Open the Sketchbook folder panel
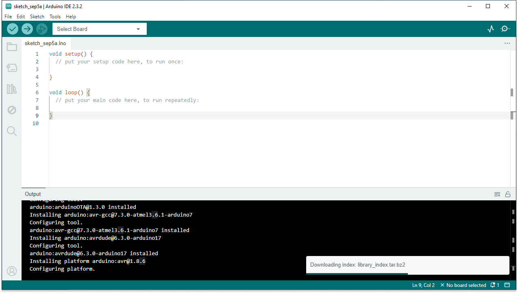 coord(12,47)
